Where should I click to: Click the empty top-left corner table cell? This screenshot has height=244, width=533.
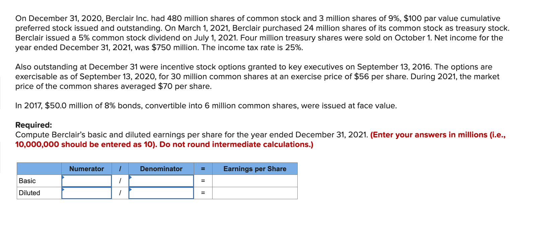click(39, 169)
